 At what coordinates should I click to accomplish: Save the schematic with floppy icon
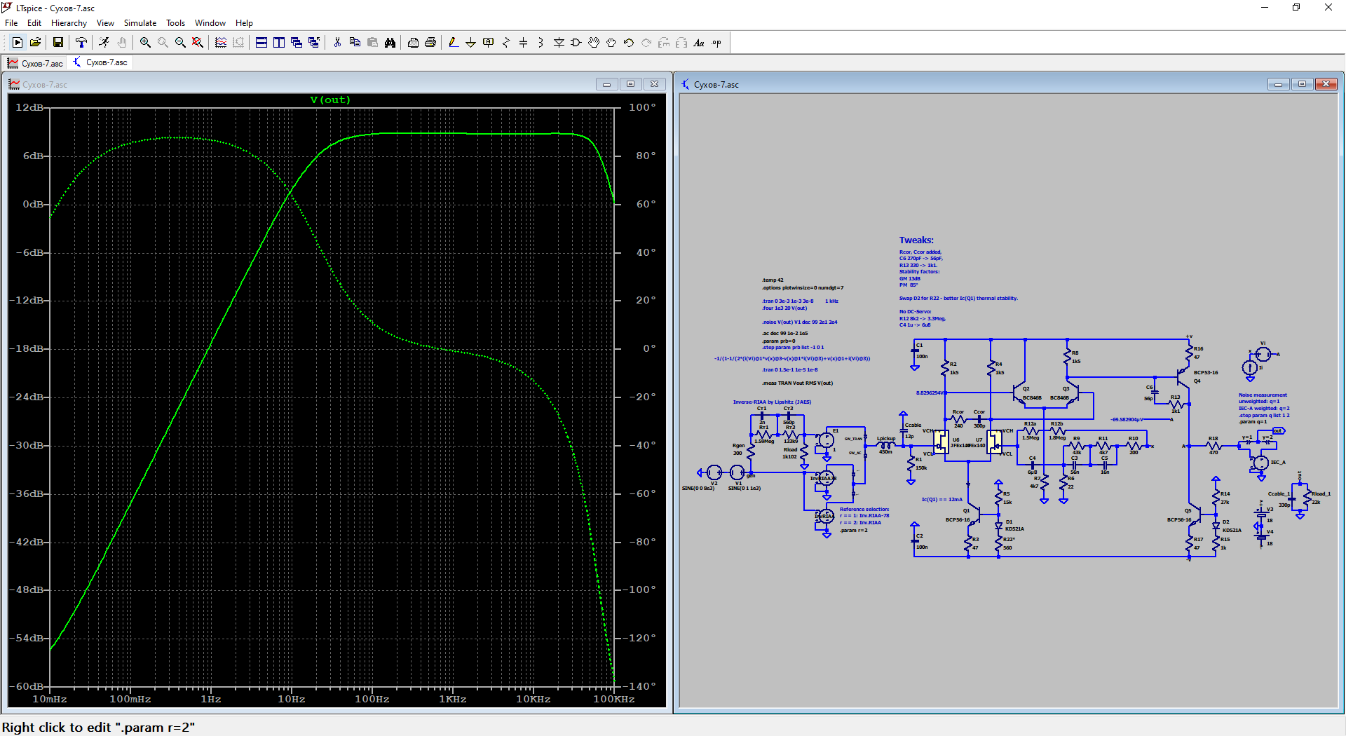pos(58,43)
